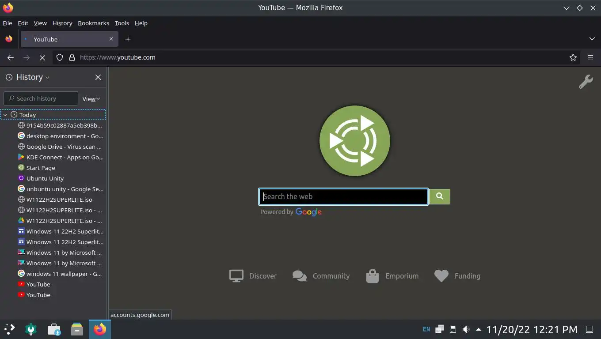Close the YouTube tab
The height and width of the screenshot is (339, 601).
(x=111, y=39)
